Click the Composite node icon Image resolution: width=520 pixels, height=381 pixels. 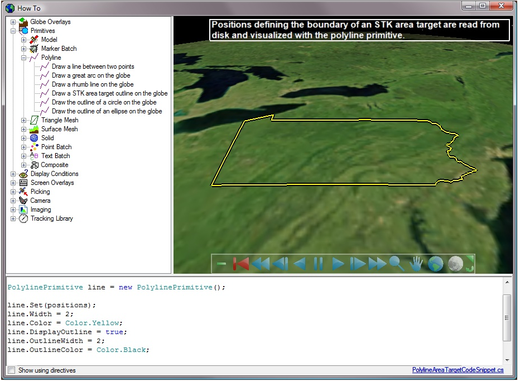pyautogui.click(x=35, y=165)
